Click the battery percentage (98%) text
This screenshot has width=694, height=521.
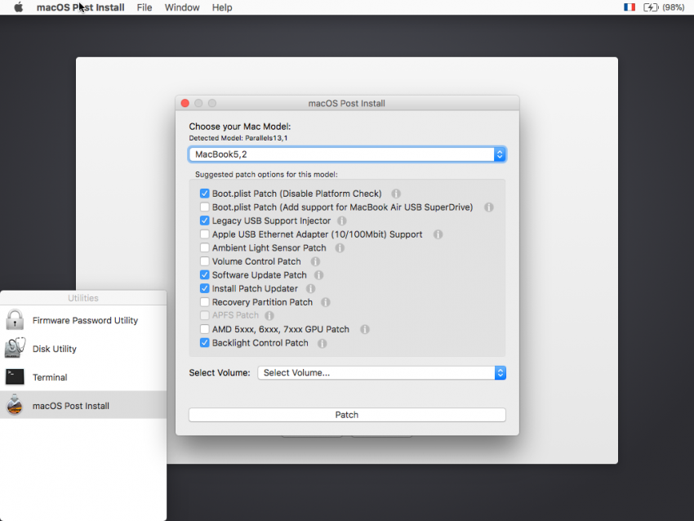tap(674, 7)
